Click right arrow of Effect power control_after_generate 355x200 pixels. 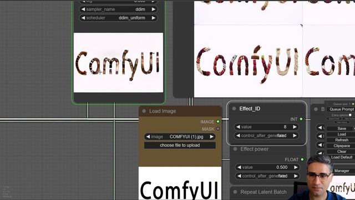(x=296, y=176)
